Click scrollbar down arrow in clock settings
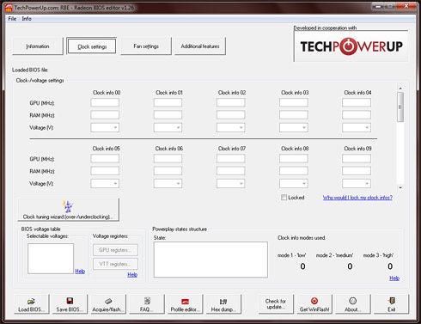Screen dimensions: 421x324 click(400, 187)
